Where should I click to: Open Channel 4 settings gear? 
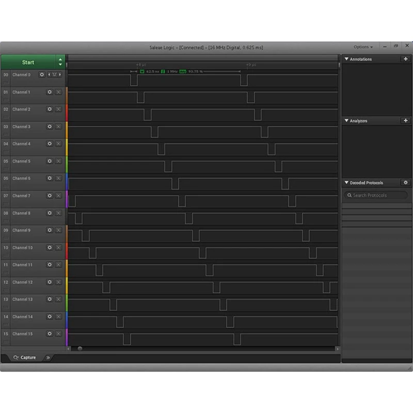click(x=50, y=144)
